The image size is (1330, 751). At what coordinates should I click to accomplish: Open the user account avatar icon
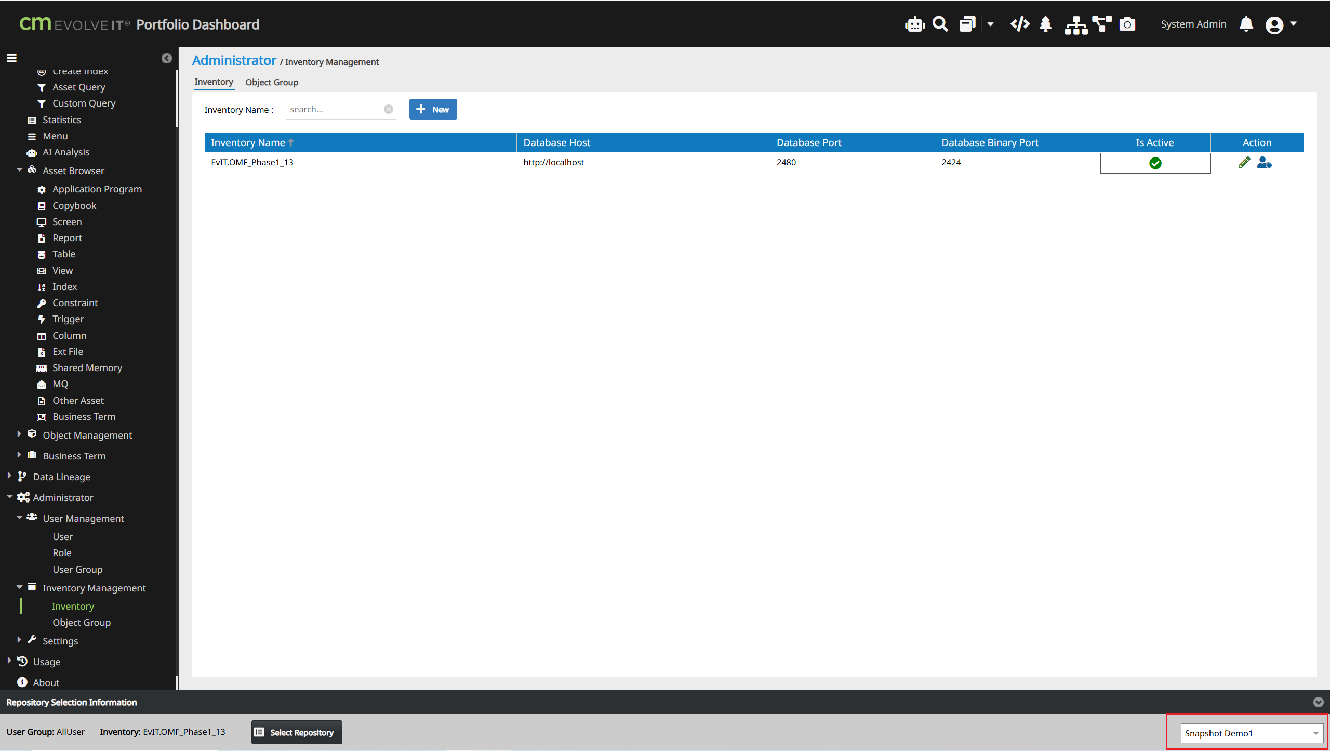pos(1274,25)
